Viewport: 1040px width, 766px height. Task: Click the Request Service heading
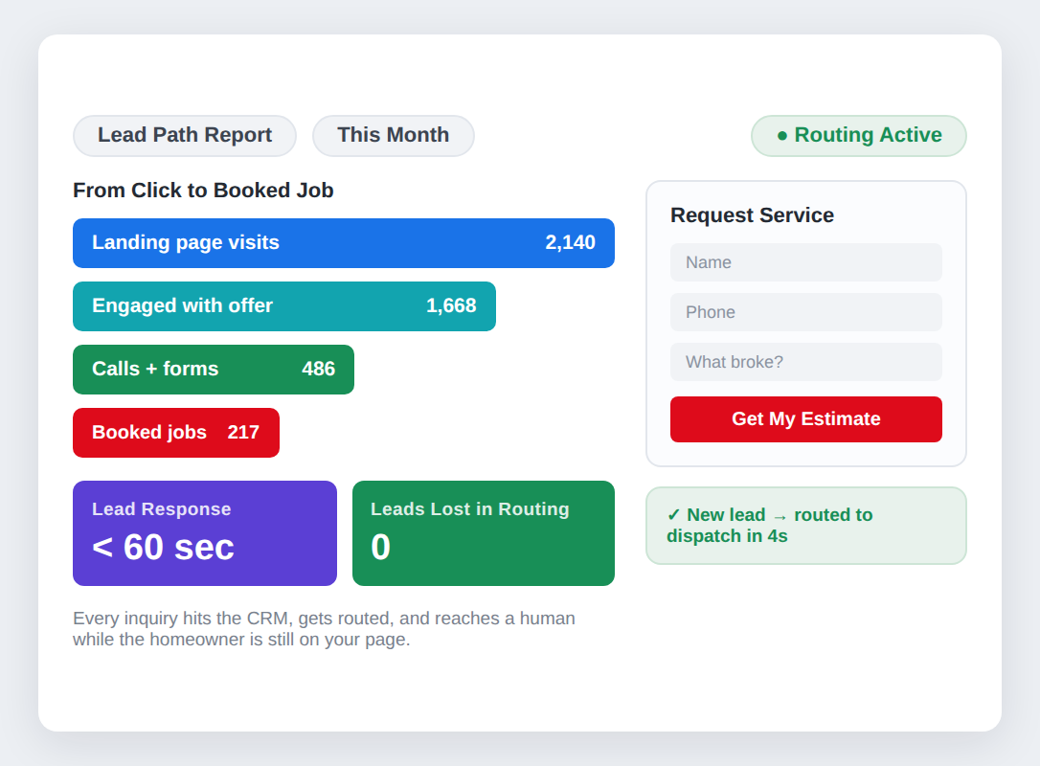coord(752,215)
